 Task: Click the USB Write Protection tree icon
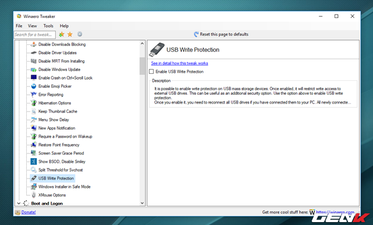point(34,178)
